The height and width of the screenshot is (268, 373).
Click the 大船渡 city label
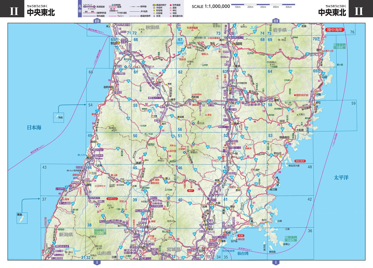pyautogui.click(x=300, y=130)
